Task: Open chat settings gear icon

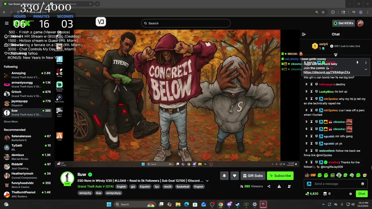Action: tap(350, 194)
